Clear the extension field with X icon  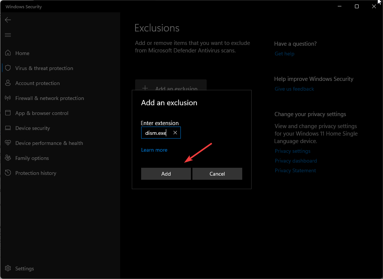click(175, 133)
